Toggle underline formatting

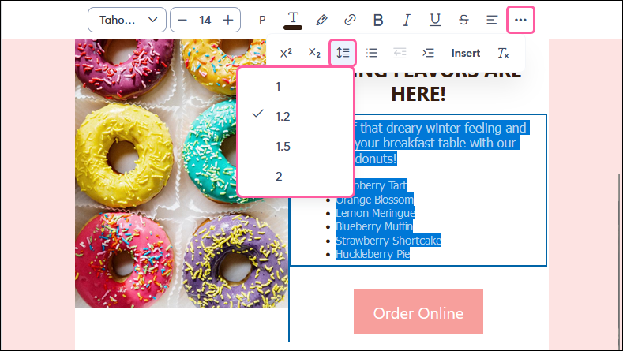pos(435,20)
